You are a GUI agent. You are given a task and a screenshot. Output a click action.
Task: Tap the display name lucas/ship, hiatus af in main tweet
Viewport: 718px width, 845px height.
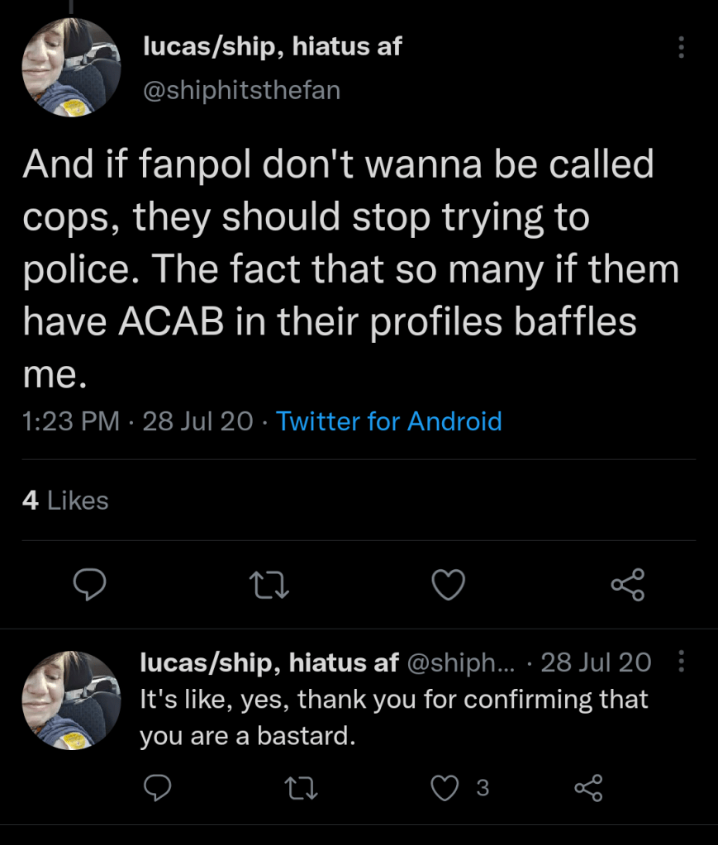pos(273,47)
